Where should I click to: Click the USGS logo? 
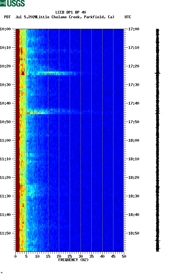tap(12, 3)
